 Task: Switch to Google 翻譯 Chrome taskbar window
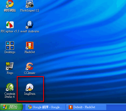45,107
